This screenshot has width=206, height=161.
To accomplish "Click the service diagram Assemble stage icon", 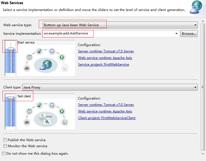I will [29, 57].
